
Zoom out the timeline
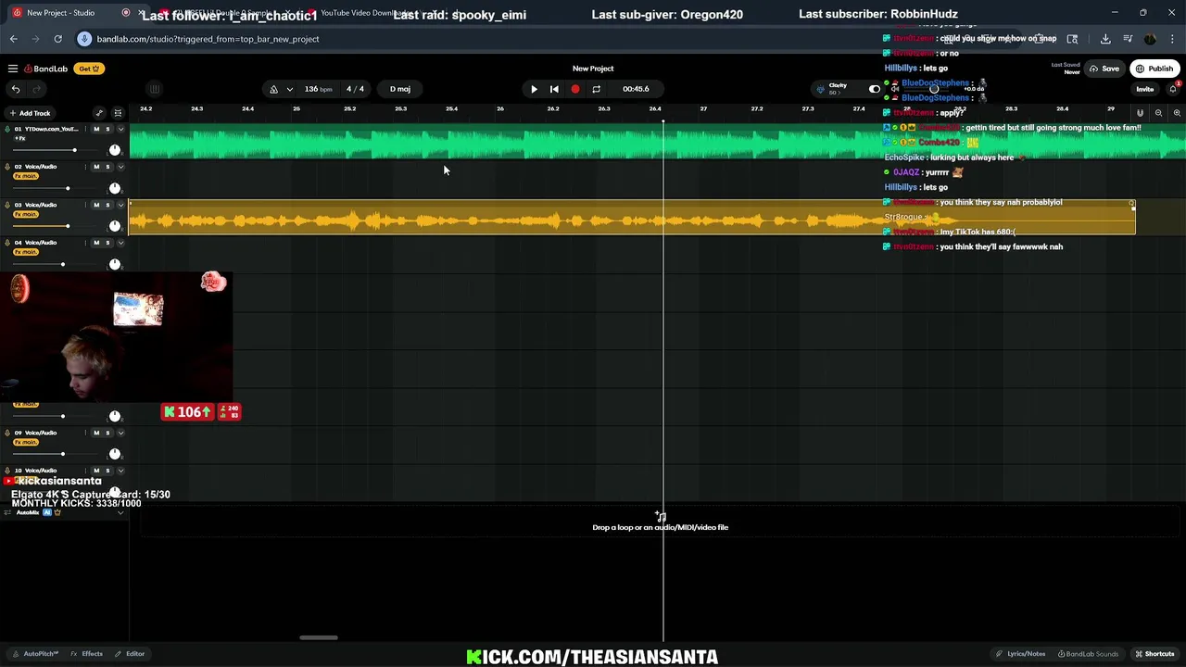1158,113
